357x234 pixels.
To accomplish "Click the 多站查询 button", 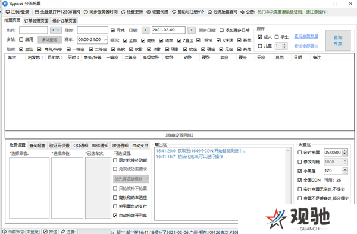I will [x=49, y=40].
